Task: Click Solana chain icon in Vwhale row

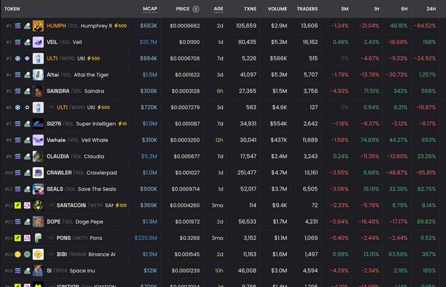Action: point(18,140)
